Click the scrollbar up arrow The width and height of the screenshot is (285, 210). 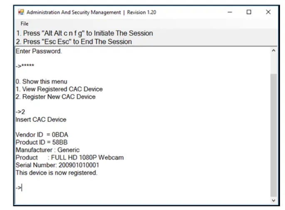[273, 51]
